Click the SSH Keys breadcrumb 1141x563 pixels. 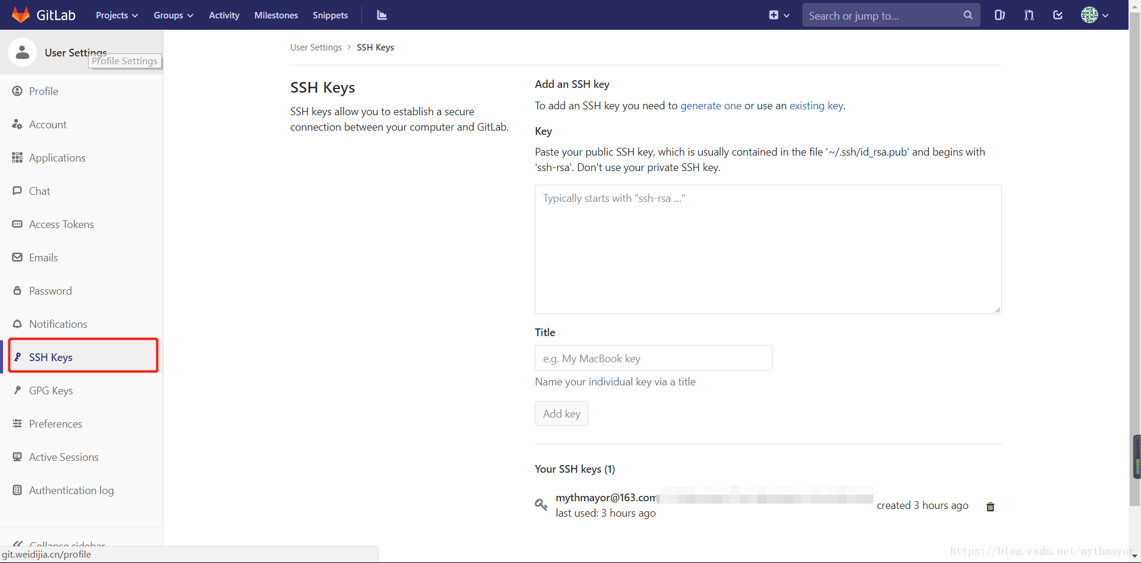pyautogui.click(x=375, y=47)
